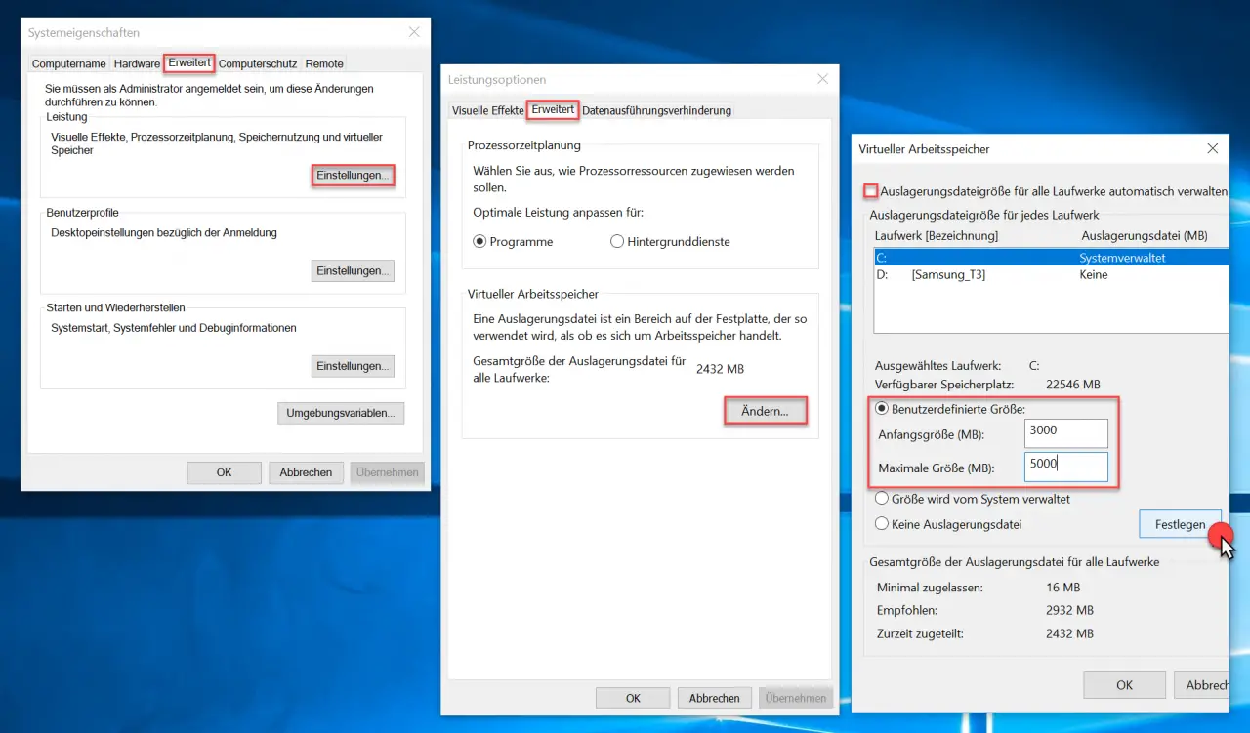
Task: Open the Remote tab
Action: point(323,63)
